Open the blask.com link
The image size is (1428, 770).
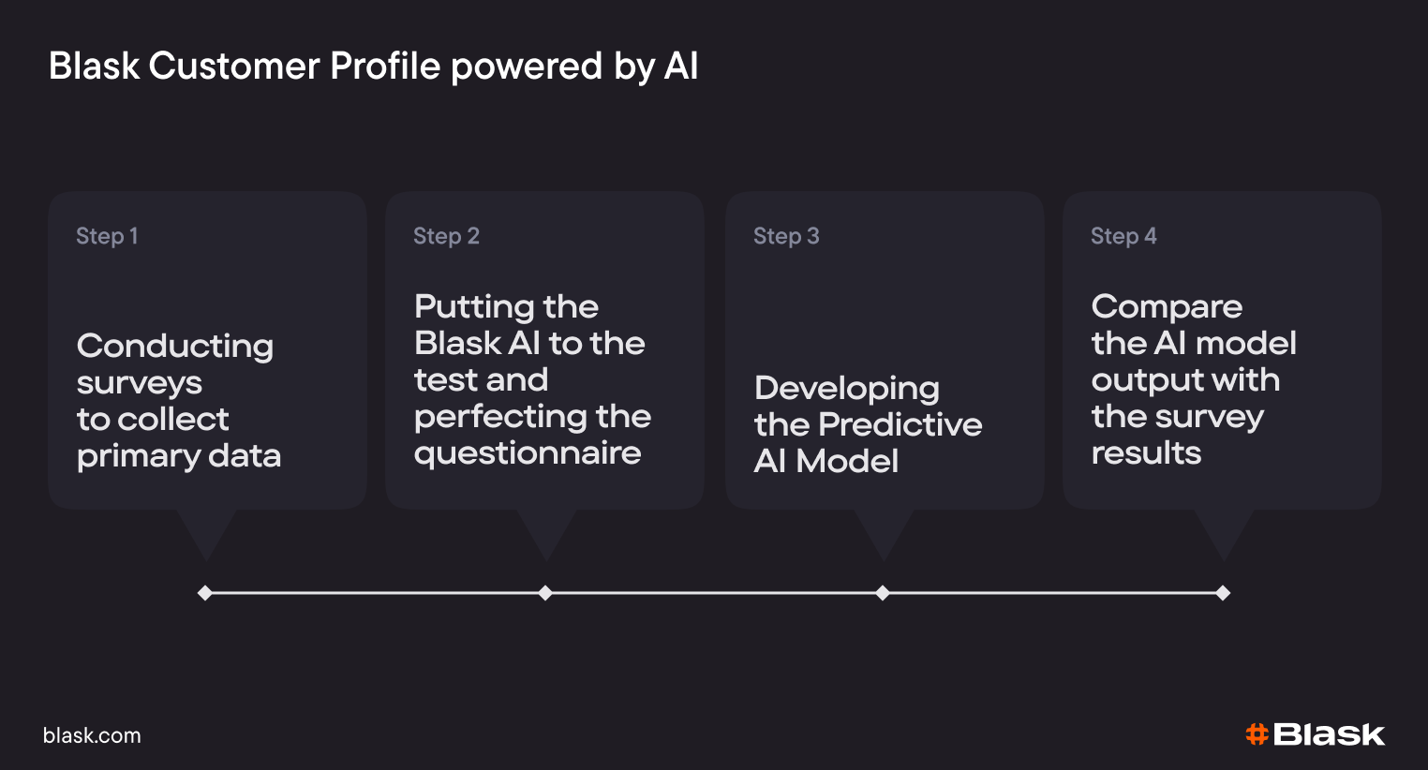[x=92, y=736]
